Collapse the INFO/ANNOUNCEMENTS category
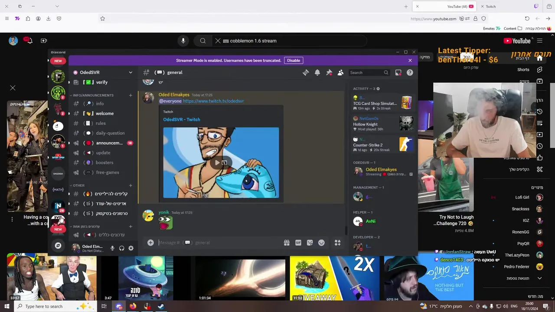 tap(93, 95)
